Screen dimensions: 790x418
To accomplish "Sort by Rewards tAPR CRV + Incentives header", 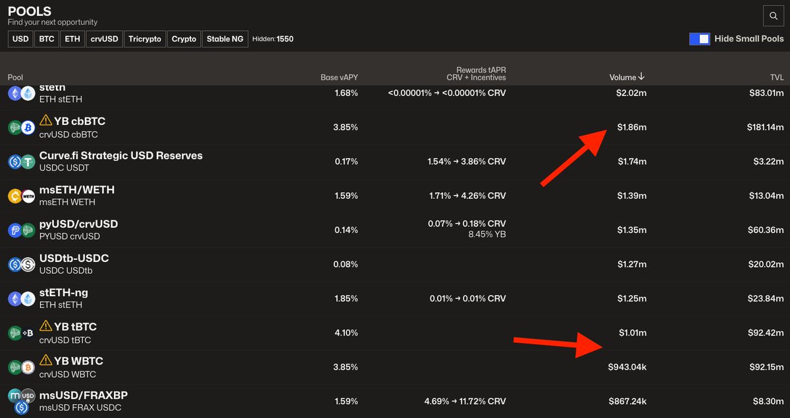I will 476,73.
